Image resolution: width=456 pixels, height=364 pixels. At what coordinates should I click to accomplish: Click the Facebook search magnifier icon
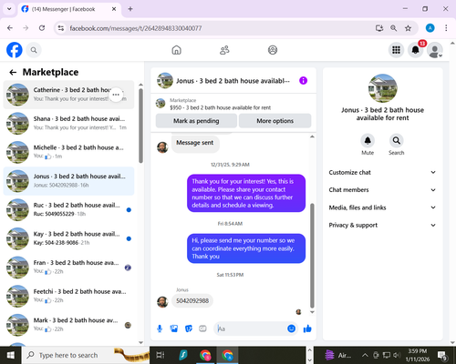click(x=34, y=50)
